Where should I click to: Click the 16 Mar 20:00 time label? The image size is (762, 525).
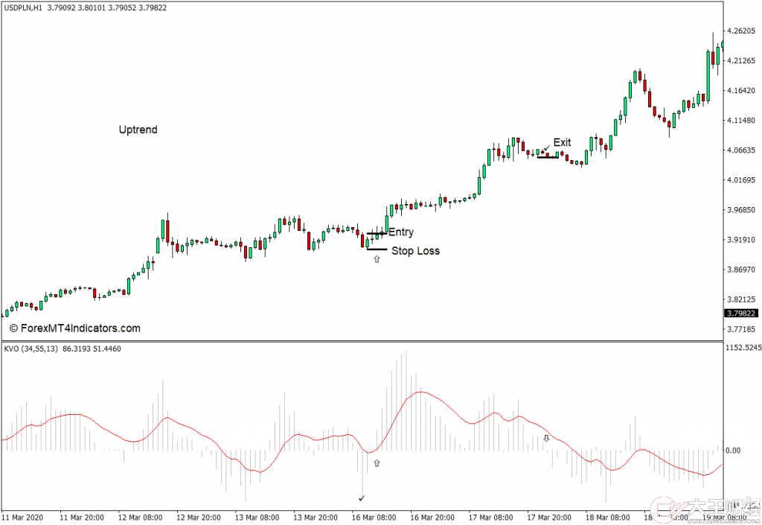432,518
